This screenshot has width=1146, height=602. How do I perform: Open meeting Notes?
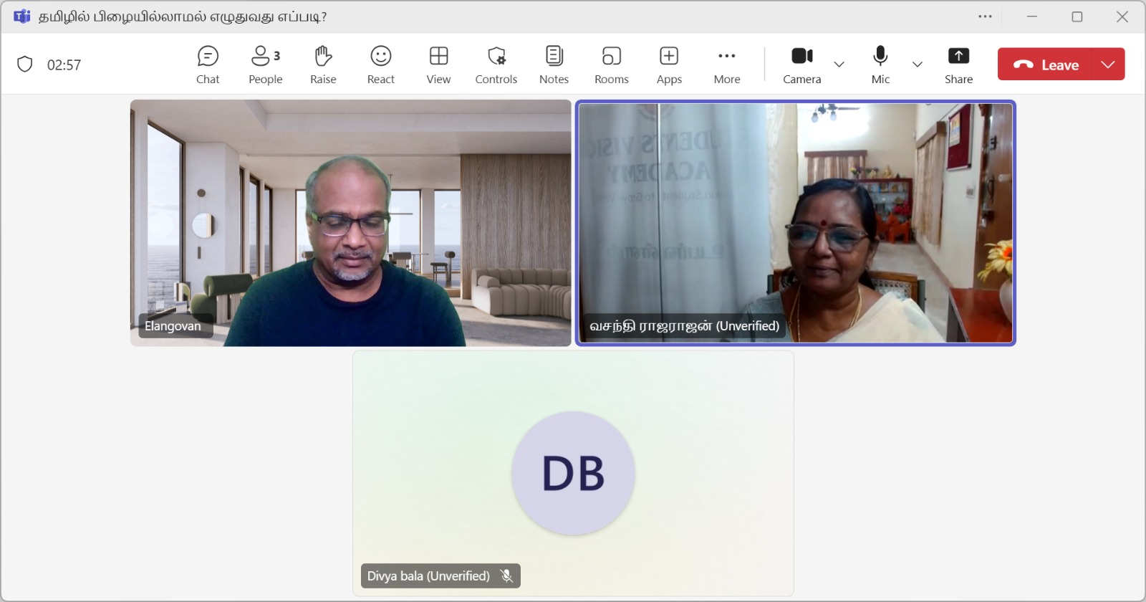tap(554, 64)
